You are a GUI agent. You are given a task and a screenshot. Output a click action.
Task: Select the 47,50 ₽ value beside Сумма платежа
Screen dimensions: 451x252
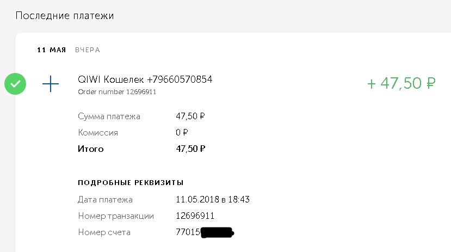pos(190,116)
